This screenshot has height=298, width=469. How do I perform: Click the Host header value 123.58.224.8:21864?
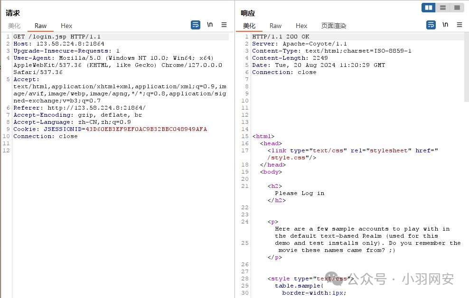coord(70,44)
